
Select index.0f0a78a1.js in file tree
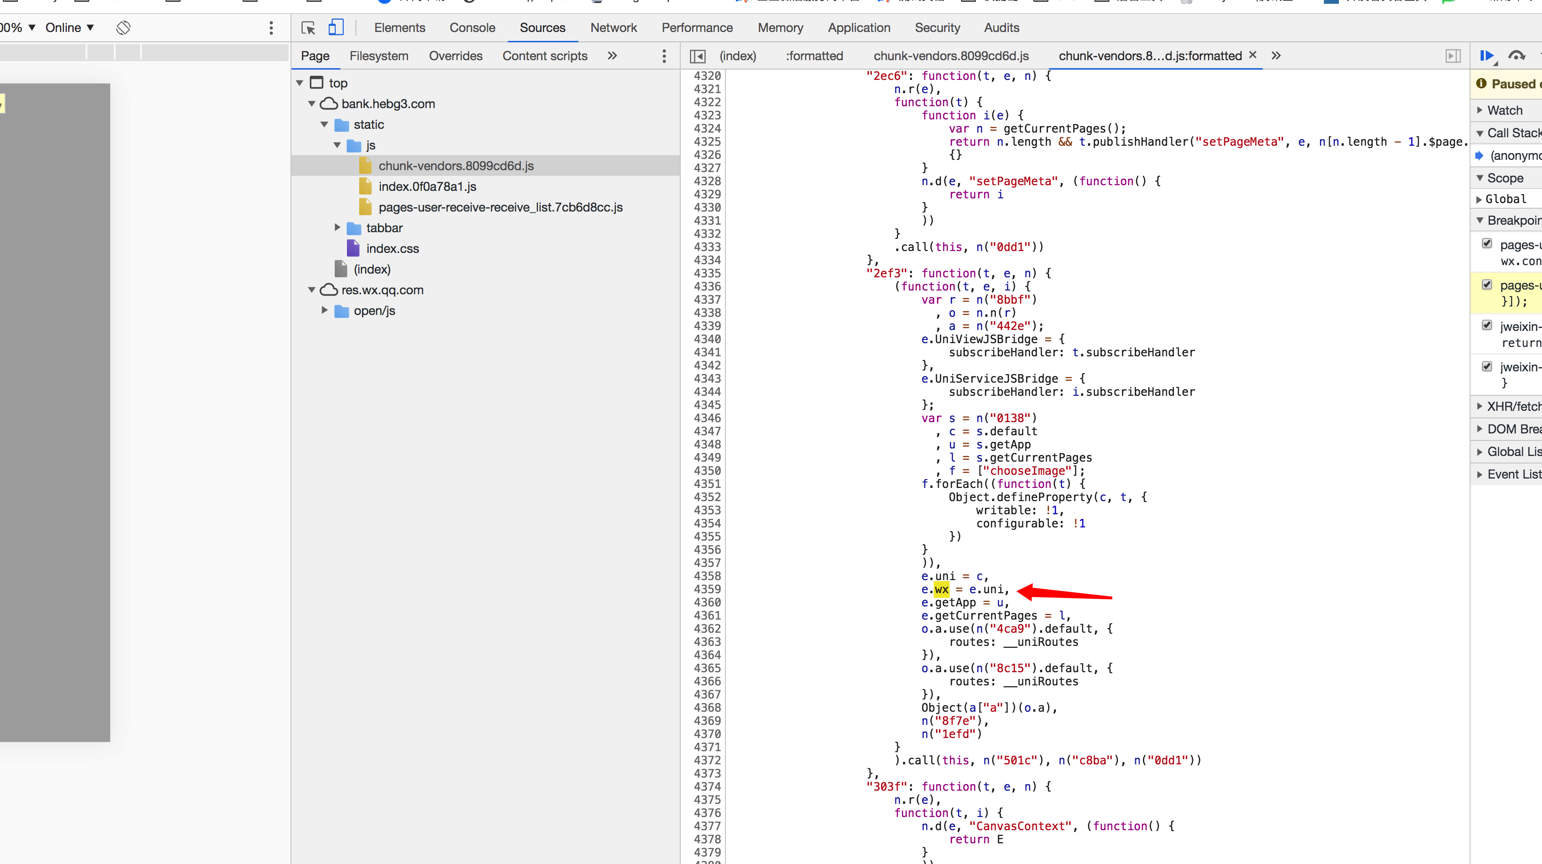click(427, 187)
